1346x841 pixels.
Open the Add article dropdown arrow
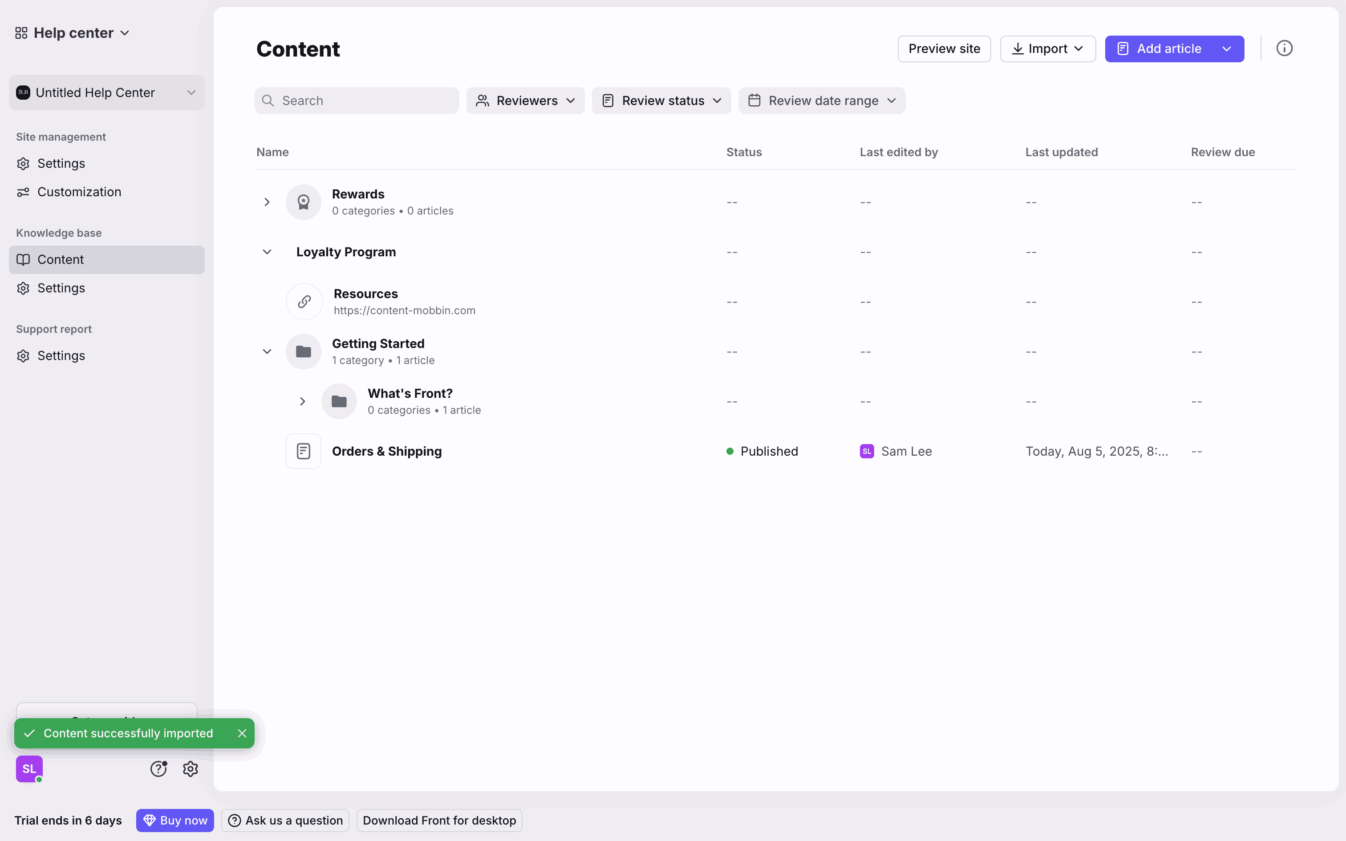click(x=1226, y=49)
